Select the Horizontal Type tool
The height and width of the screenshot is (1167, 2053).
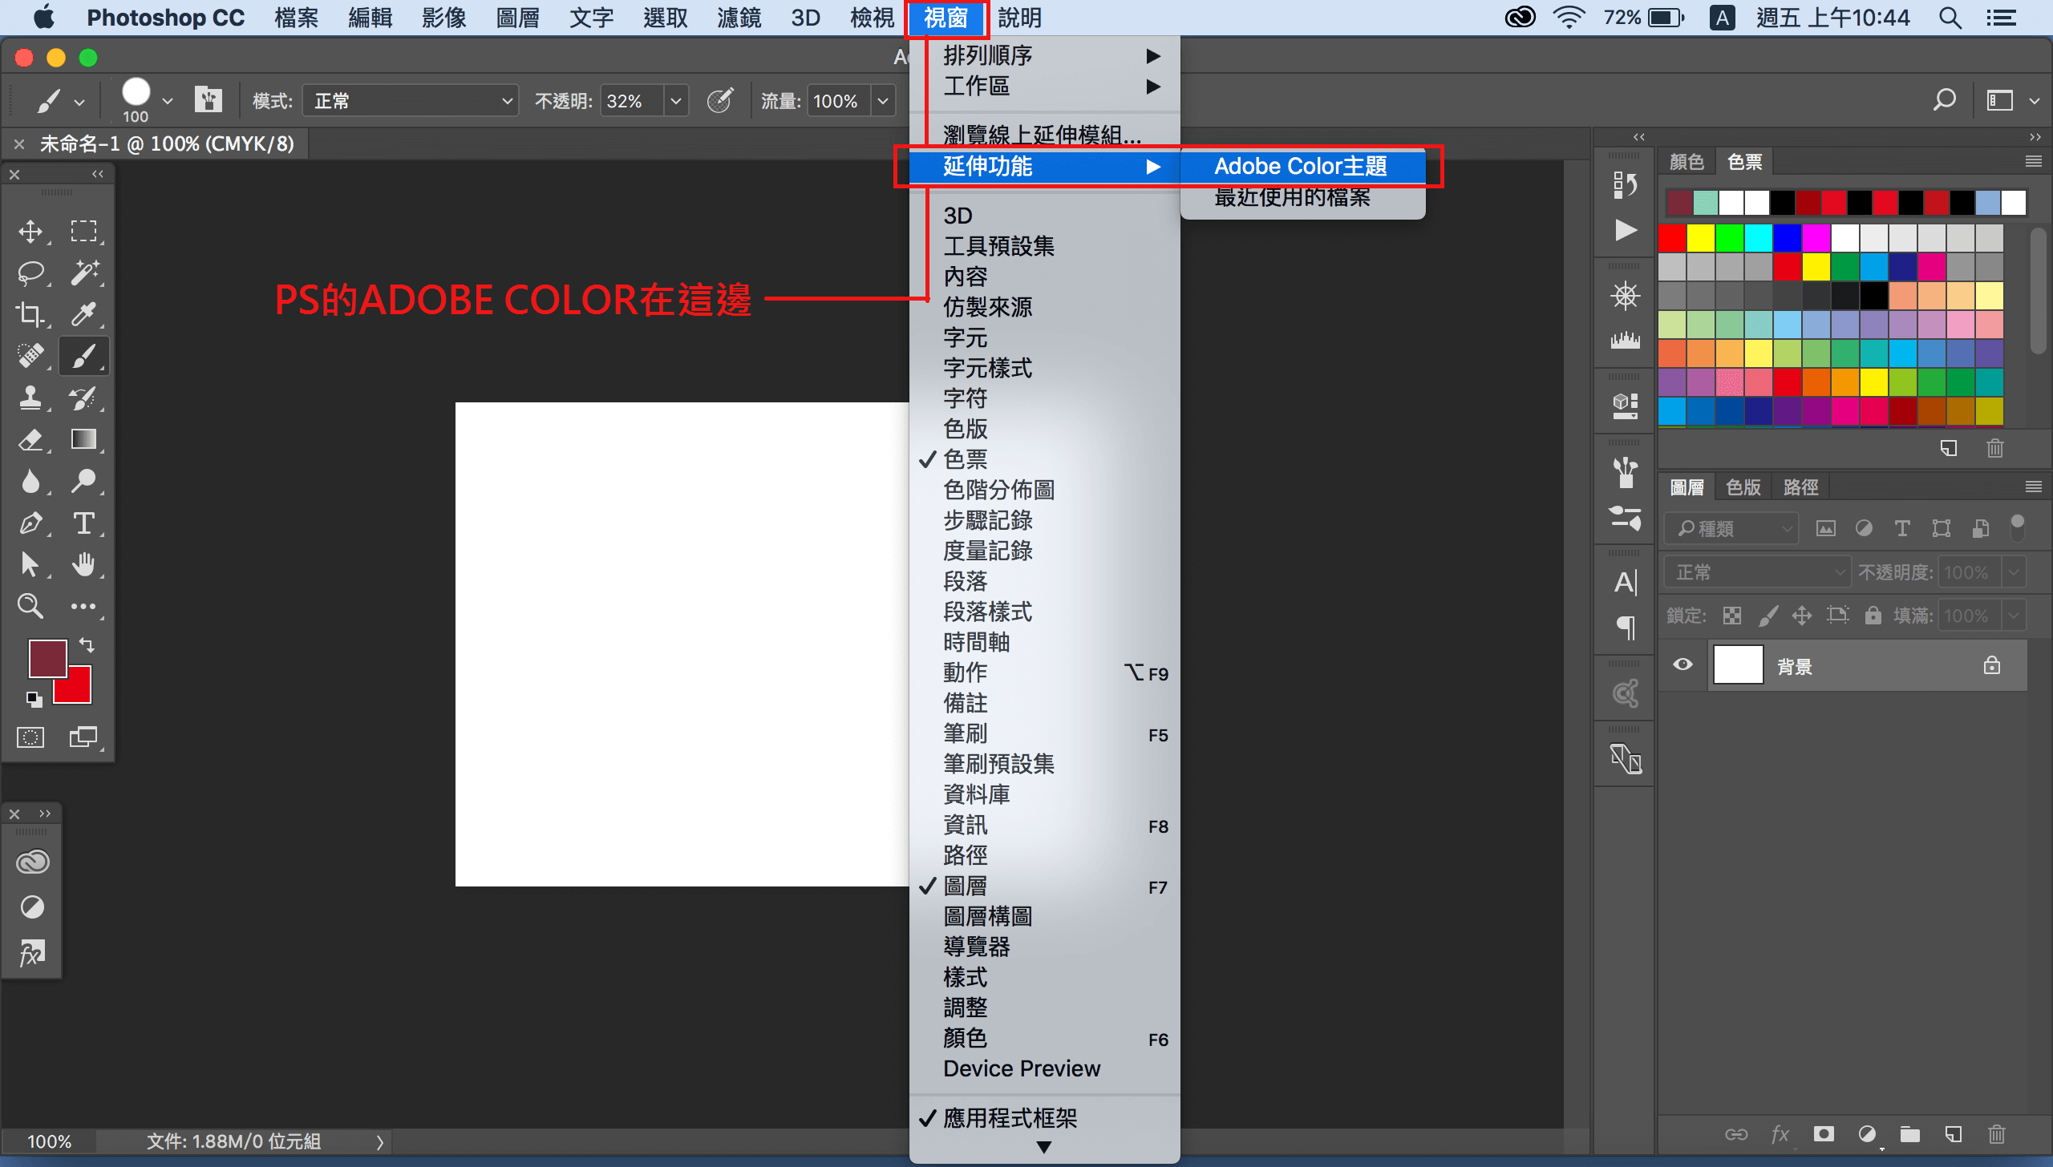pos(83,523)
